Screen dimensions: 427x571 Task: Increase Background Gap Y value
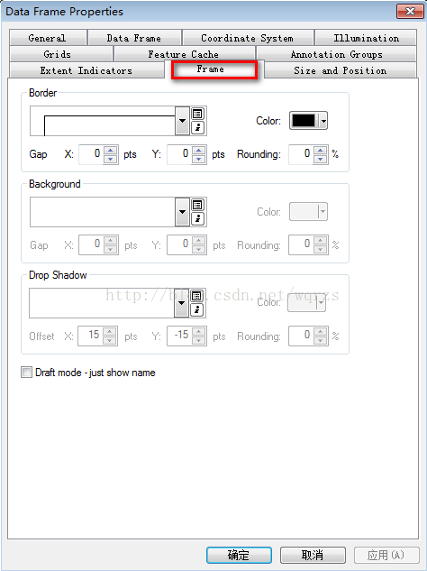pyautogui.click(x=198, y=241)
